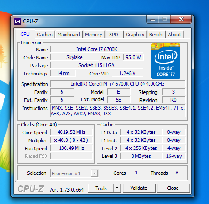Screen dimensions: 209x204
Task: Click the Close button at bottom
Action: (x=173, y=188)
